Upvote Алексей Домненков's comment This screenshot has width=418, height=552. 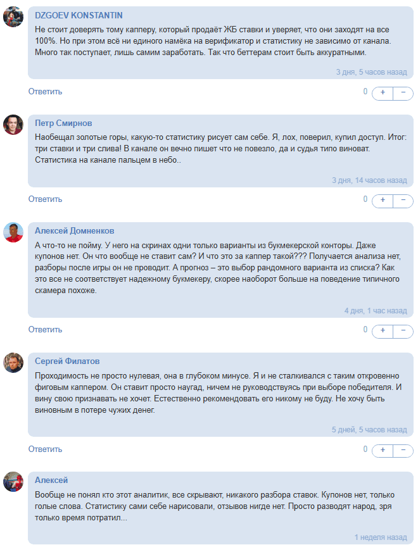point(383,330)
